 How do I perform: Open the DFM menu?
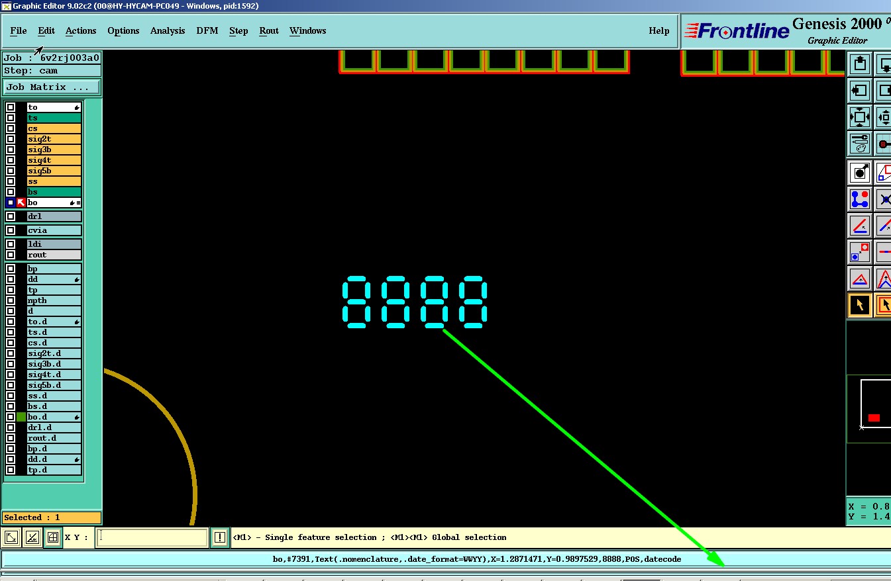[x=207, y=31]
